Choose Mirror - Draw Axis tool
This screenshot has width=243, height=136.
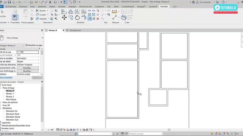coord(84,12)
